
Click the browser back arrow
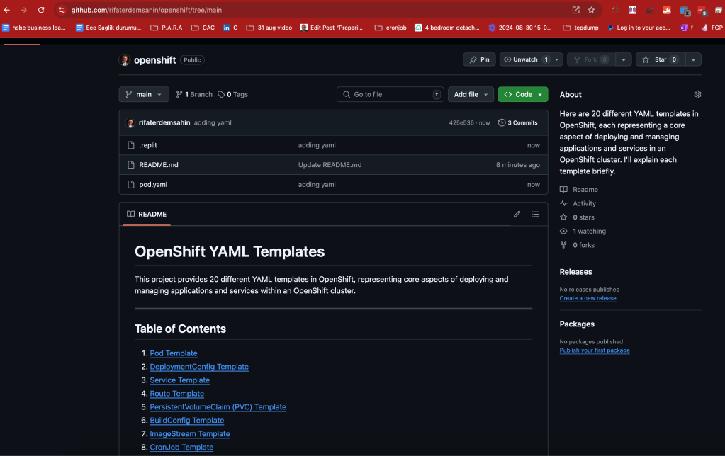[x=7, y=10]
